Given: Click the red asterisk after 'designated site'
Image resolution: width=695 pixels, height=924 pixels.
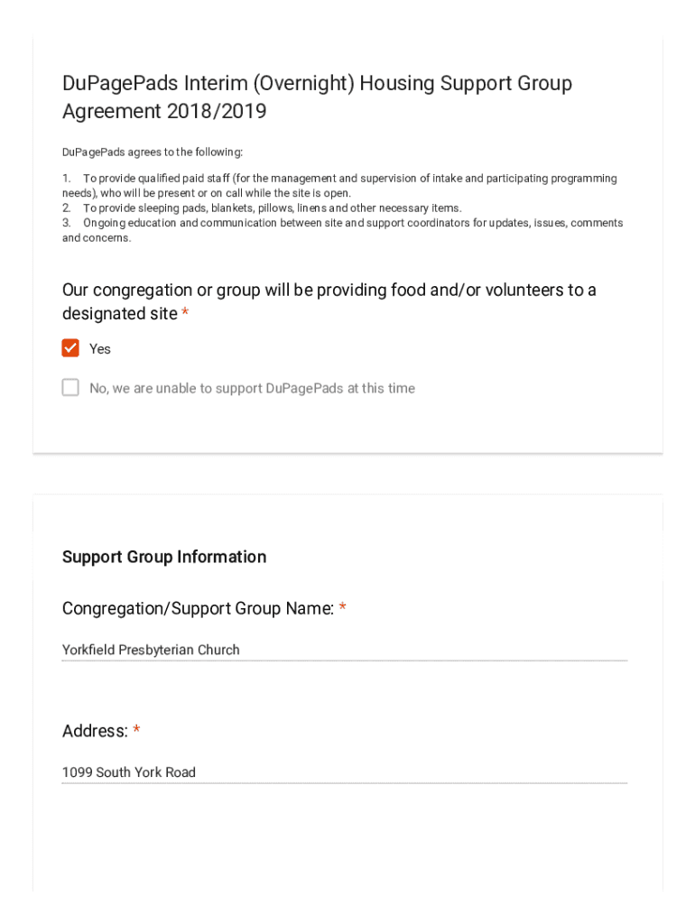Looking at the screenshot, I should tap(185, 314).
